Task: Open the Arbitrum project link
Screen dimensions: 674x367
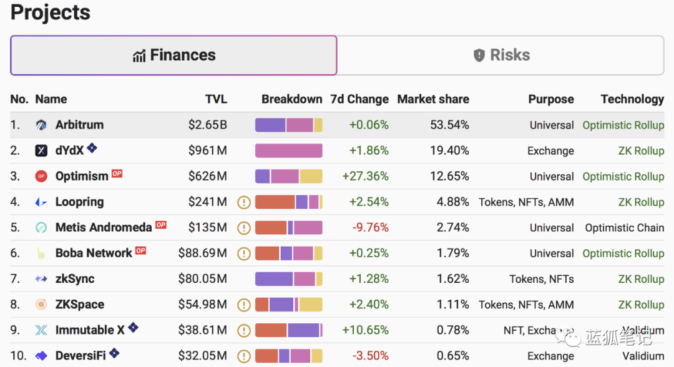Action: (x=79, y=125)
